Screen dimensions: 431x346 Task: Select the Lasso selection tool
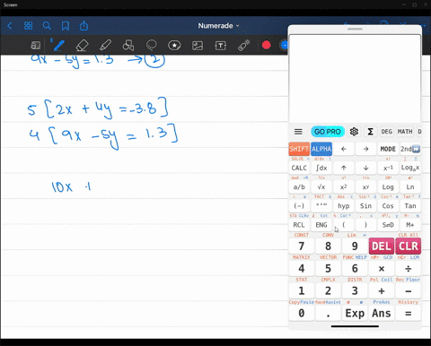[x=152, y=46]
